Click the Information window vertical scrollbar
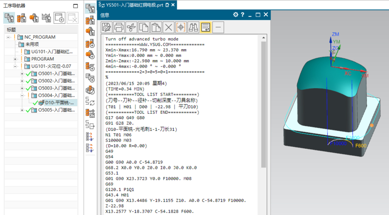Screen dimensions: 389x215 pyautogui.click(x=264, y=104)
